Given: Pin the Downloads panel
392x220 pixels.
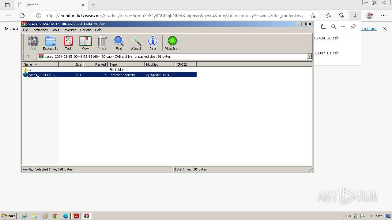Looking at the screenshot, I should (x=353, y=27).
